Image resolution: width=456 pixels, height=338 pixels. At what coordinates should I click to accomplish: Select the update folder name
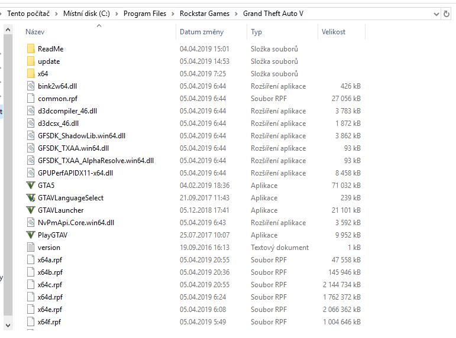click(x=49, y=61)
